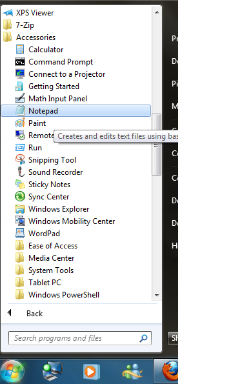Click the XPS Viewer label
The image size is (242, 384).
coord(35,13)
